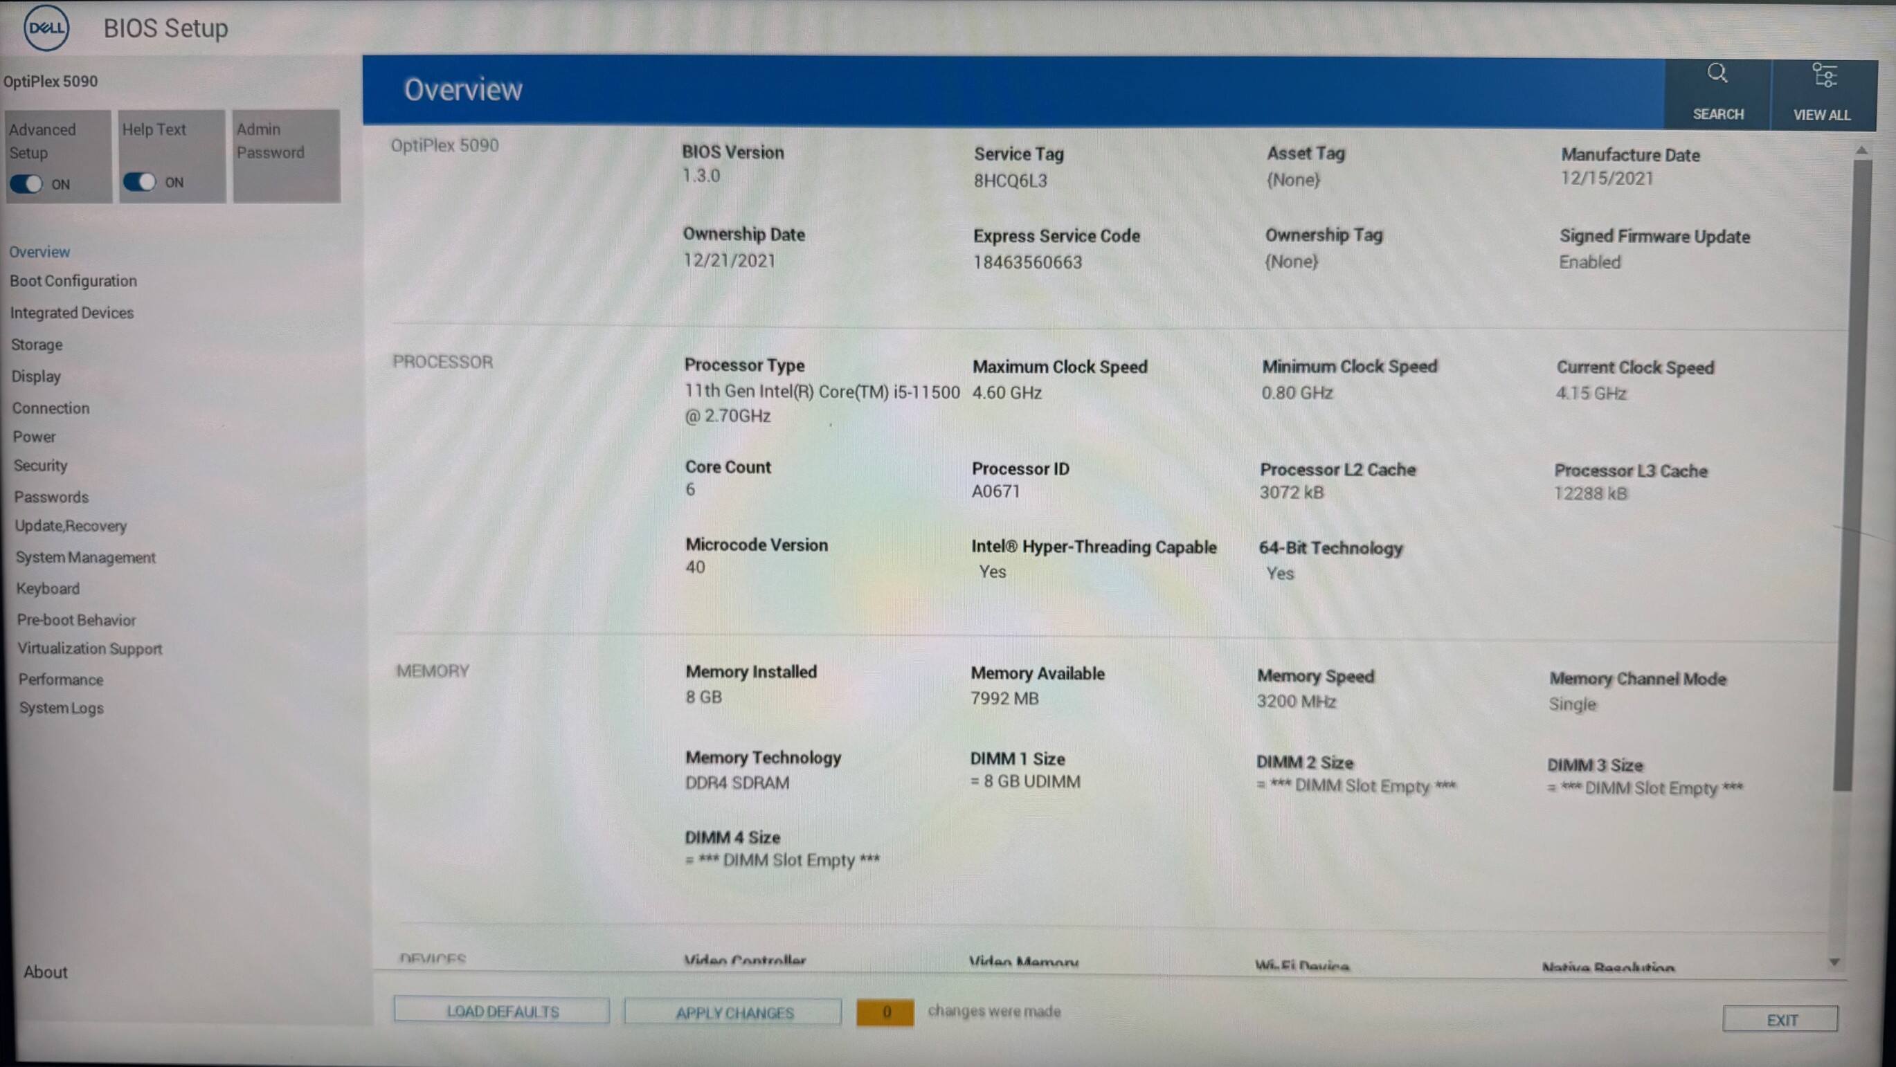Click Memory Technology DDR4 SDRAM value
The height and width of the screenshot is (1067, 1896).
pyautogui.click(x=737, y=783)
